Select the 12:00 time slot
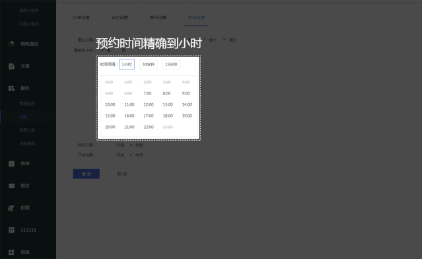Image resolution: width=422 pixels, height=259 pixels. pos(149,105)
